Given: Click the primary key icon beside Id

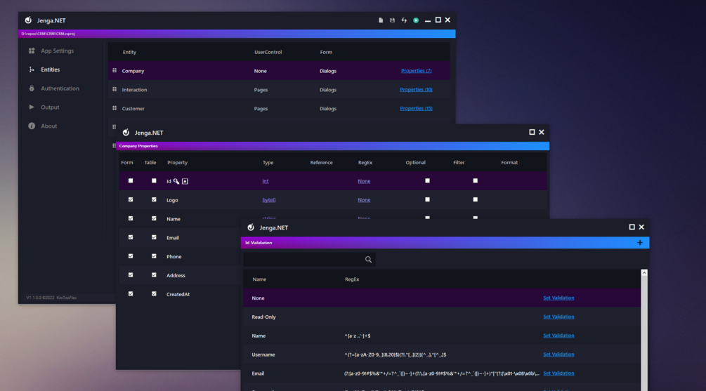Looking at the screenshot, I should [176, 181].
